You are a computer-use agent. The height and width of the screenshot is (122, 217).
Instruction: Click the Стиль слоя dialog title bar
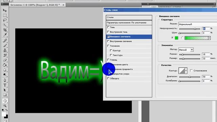coord(160,10)
